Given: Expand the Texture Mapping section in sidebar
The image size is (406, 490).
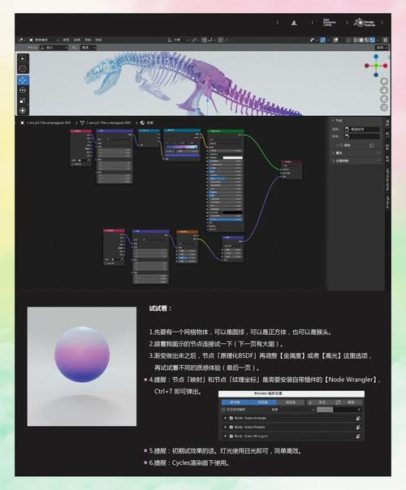Looking at the screenshot, I should click(x=342, y=161).
